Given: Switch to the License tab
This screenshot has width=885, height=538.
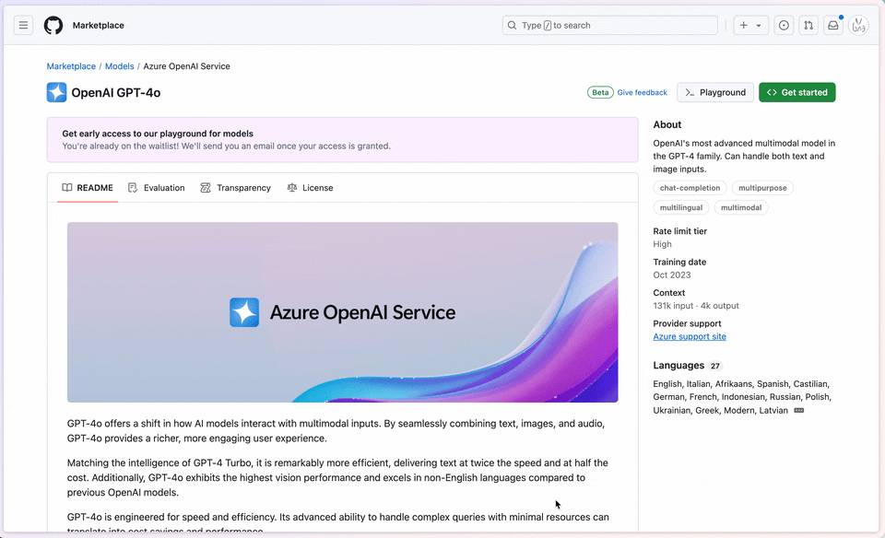Looking at the screenshot, I should 310,188.
